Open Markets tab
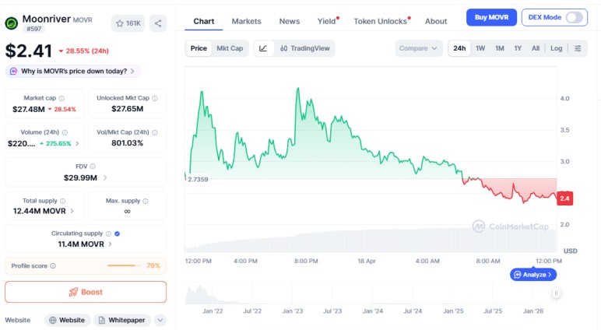 247,22
